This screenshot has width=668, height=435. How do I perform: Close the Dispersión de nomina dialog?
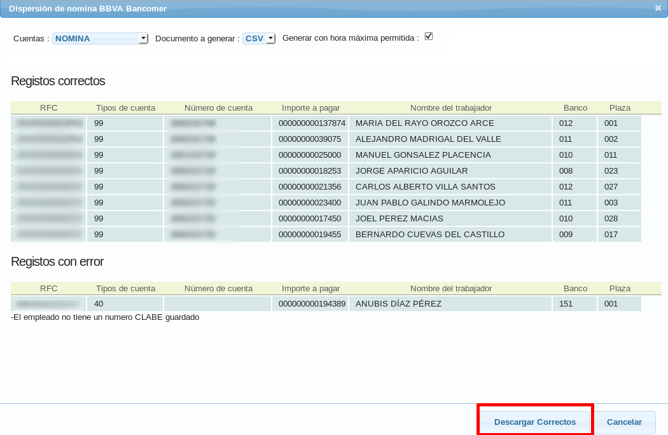[658, 8]
